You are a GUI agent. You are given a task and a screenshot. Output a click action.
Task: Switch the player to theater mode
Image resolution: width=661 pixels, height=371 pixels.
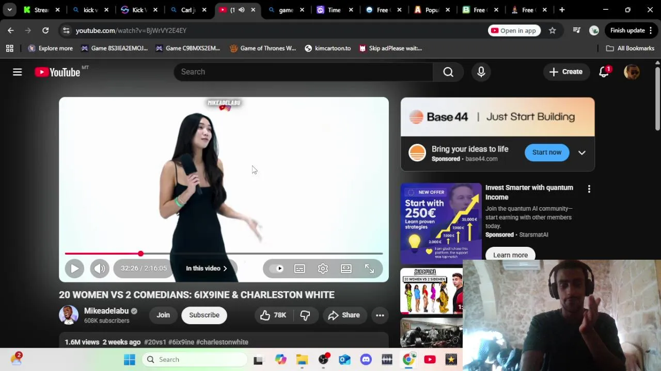click(346, 268)
